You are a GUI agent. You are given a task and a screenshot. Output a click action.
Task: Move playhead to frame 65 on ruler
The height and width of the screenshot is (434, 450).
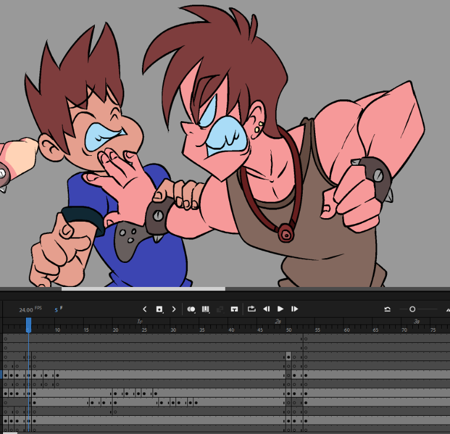375,330
